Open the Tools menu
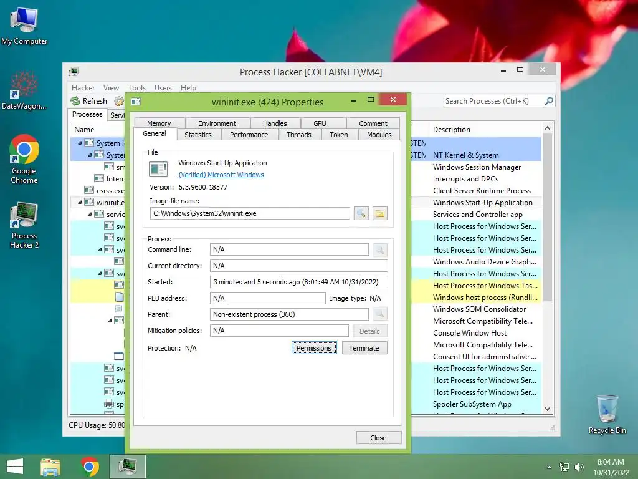 coord(136,87)
